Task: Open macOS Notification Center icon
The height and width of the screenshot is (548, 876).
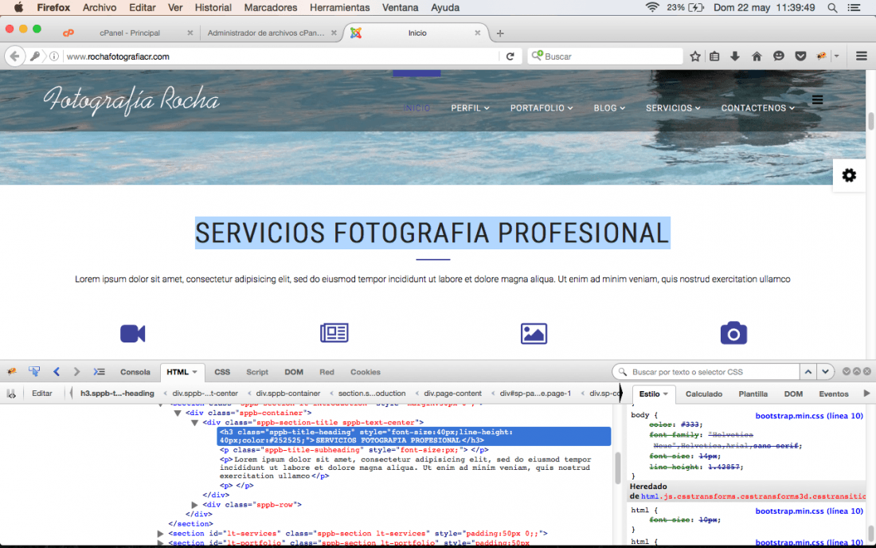Action: coord(854,8)
